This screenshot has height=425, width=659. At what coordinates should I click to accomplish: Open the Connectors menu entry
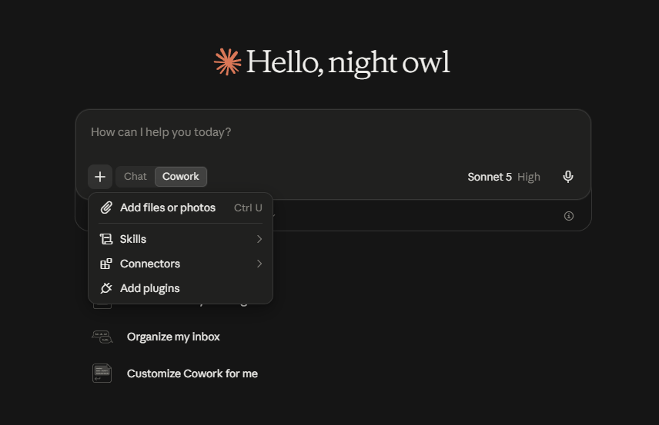(181, 264)
